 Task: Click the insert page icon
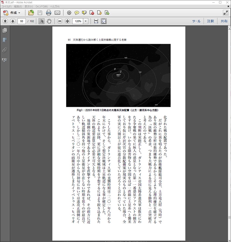tap(107, 13)
